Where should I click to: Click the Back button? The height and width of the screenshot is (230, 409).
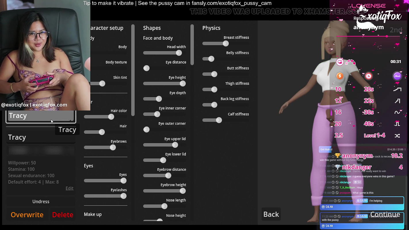271,214
